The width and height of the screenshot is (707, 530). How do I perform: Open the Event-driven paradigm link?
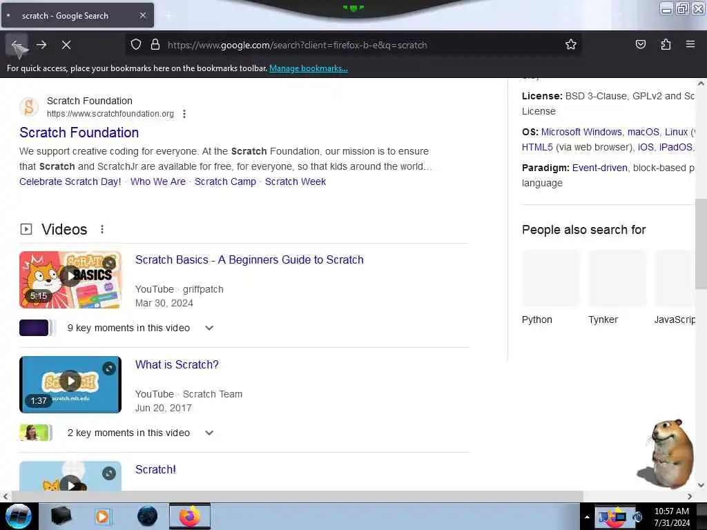pos(600,168)
